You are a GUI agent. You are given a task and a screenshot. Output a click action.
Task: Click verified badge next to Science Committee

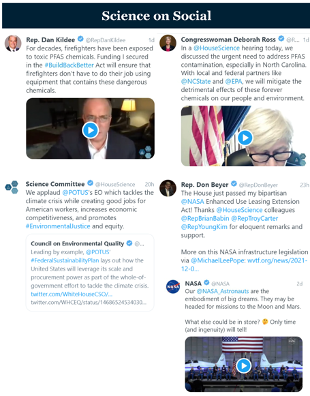pos(90,183)
